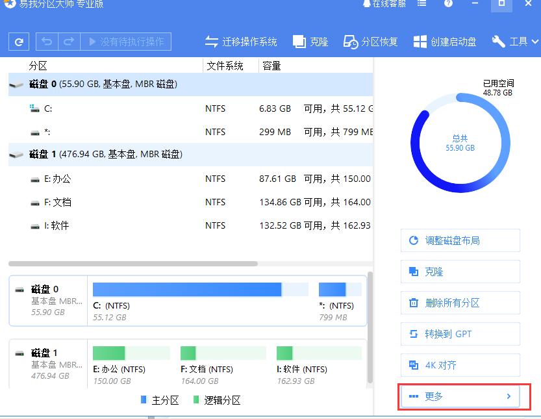541x419 pixels.
Task: Open the list menu icon in title bar
Action: tap(422, 4)
